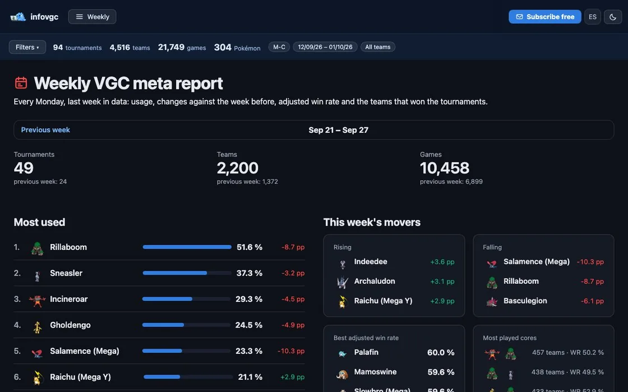Viewport: 628px width, 392px height.
Task: Click Subscribe free button
Action: [x=544, y=17]
